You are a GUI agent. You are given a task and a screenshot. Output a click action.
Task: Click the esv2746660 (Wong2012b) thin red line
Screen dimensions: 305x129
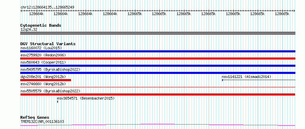[x=158, y=87]
